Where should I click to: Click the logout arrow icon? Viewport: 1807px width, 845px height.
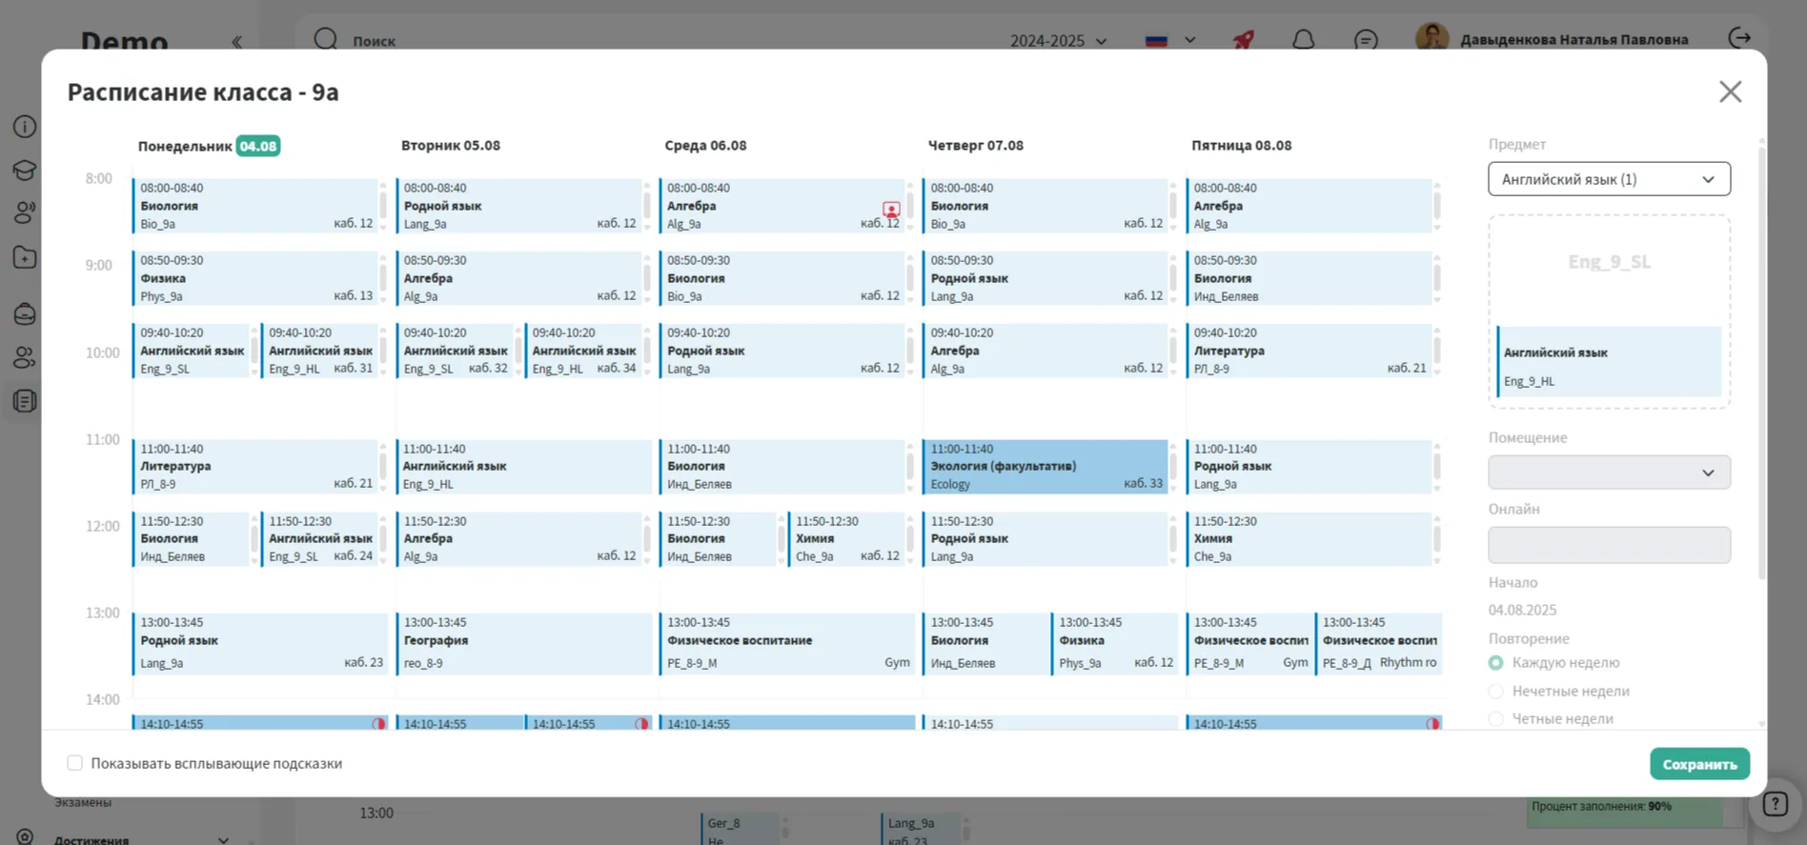click(1739, 38)
